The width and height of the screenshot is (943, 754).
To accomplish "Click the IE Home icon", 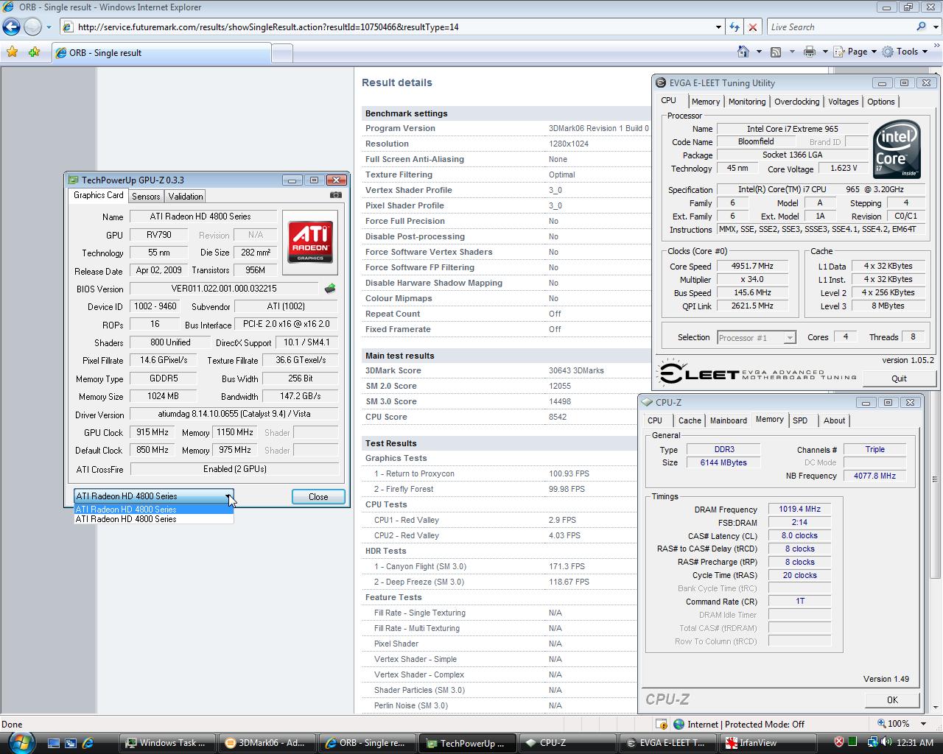I will coord(743,52).
